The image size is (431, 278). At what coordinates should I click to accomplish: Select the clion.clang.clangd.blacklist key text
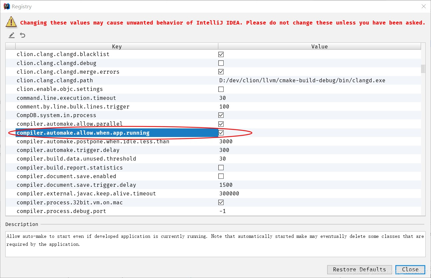coord(63,54)
